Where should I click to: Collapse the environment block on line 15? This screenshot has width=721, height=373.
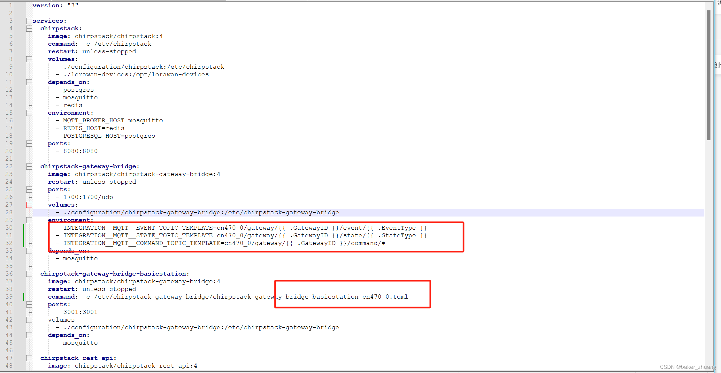pos(29,113)
